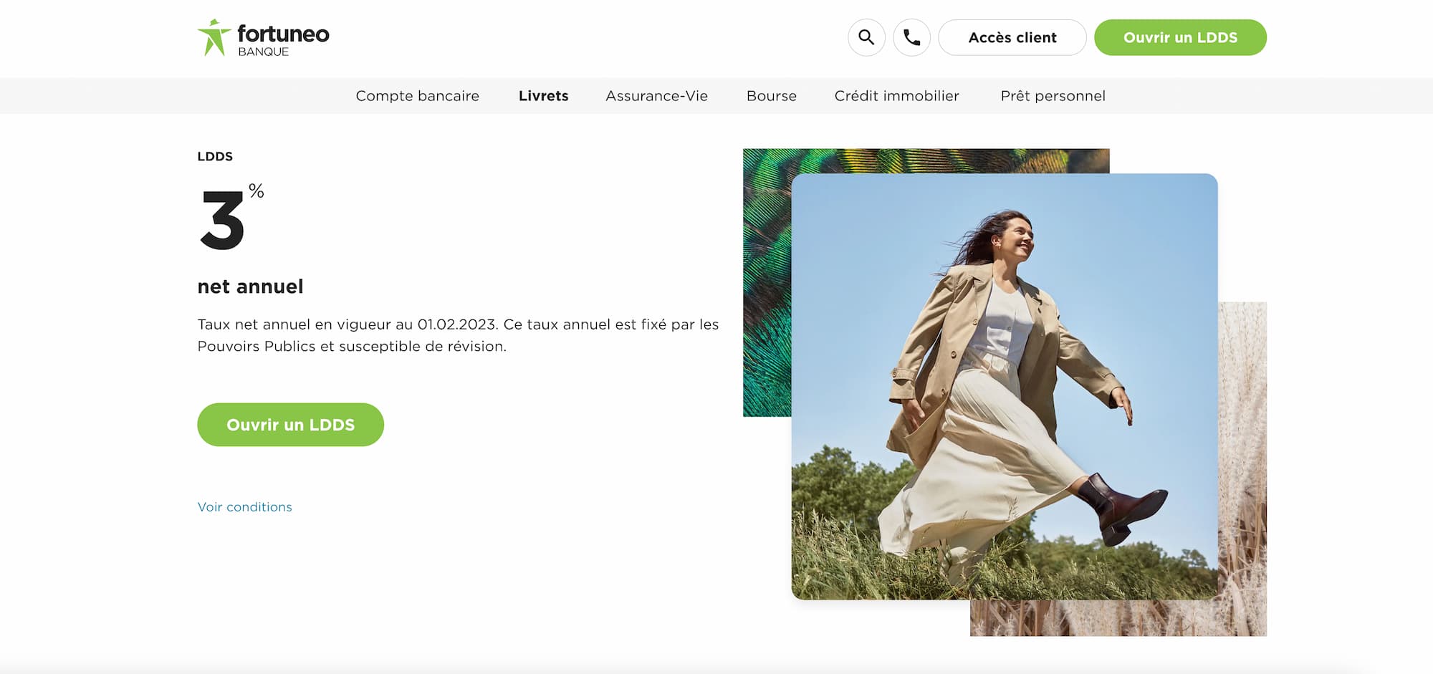This screenshot has width=1433, height=674.
Task: Click the net annuel heading
Action: pos(250,287)
